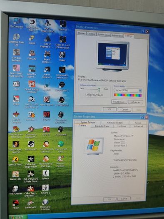Screen dimensions: 164x219
Task: Click the Advanced button in Display Properties
Action: pos(136,102)
